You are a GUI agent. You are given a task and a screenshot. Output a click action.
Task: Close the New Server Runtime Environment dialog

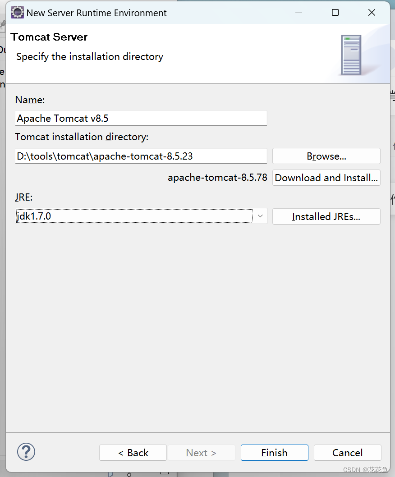coord(372,13)
